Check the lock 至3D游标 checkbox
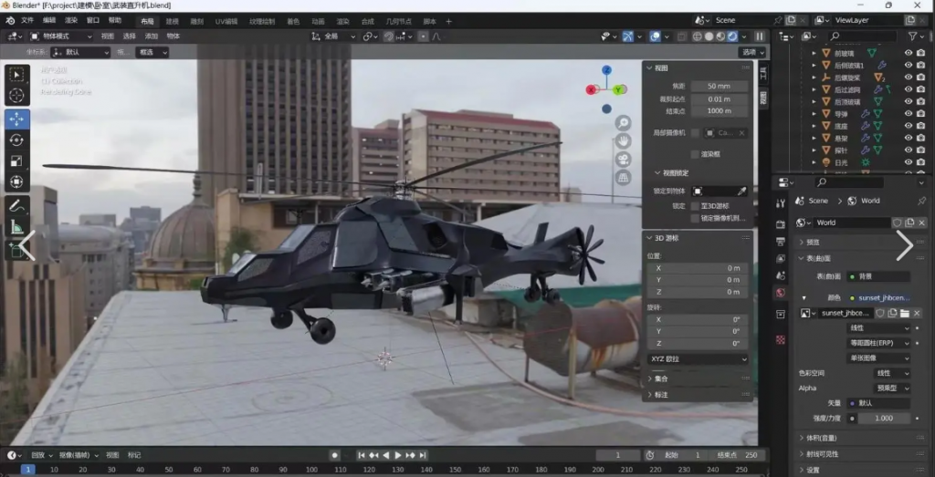Viewport: 935px width, 477px height. pos(695,206)
